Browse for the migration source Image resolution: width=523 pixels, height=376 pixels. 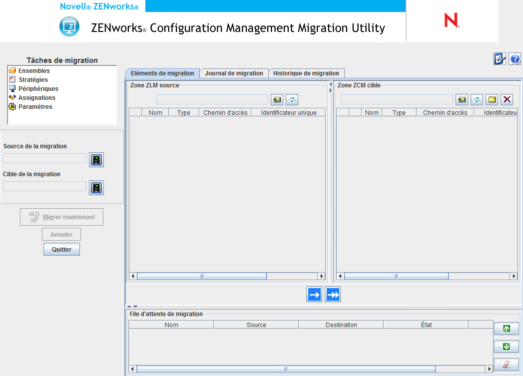click(96, 160)
